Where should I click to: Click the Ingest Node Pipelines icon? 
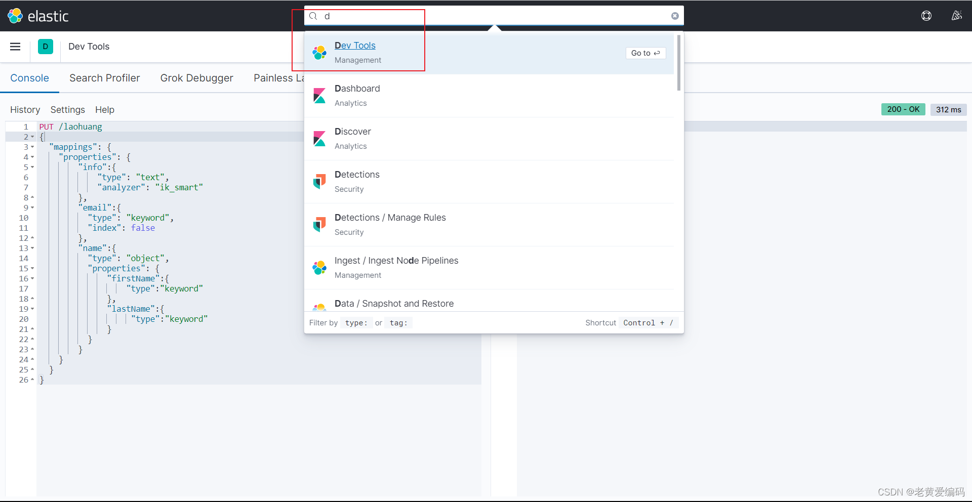[x=319, y=267]
